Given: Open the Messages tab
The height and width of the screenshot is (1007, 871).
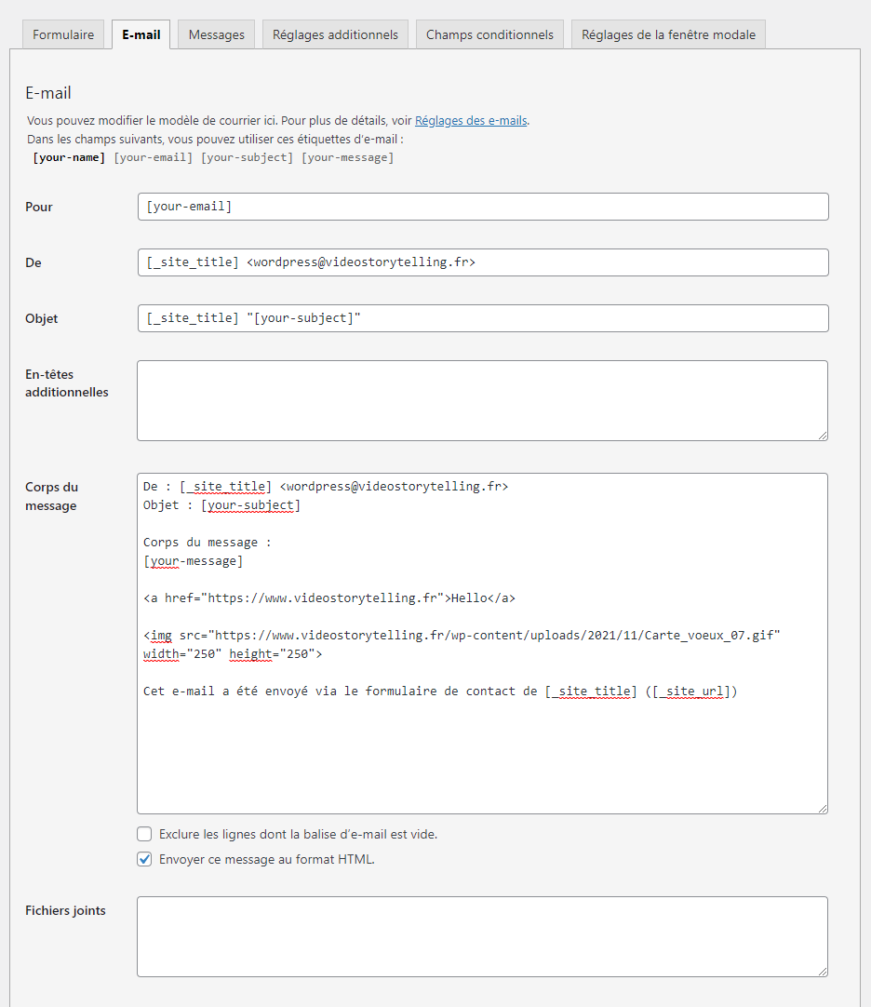Looking at the screenshot, I should 217,34.
